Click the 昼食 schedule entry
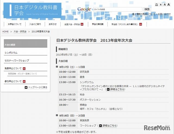 82,77
